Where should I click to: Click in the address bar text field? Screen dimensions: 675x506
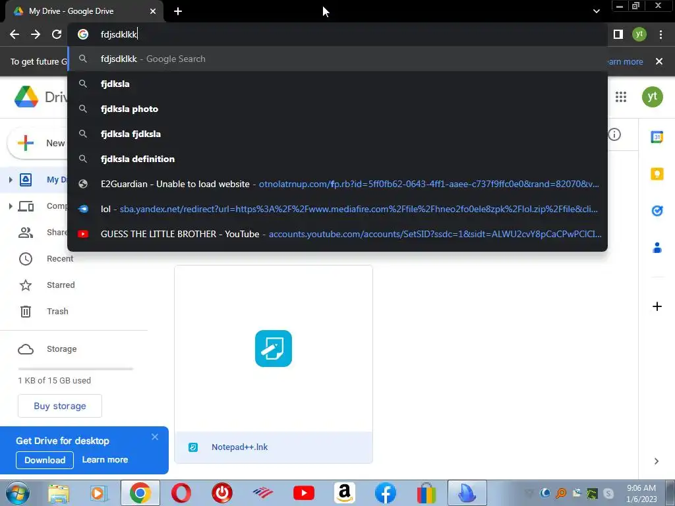click(x=337, y=34)
